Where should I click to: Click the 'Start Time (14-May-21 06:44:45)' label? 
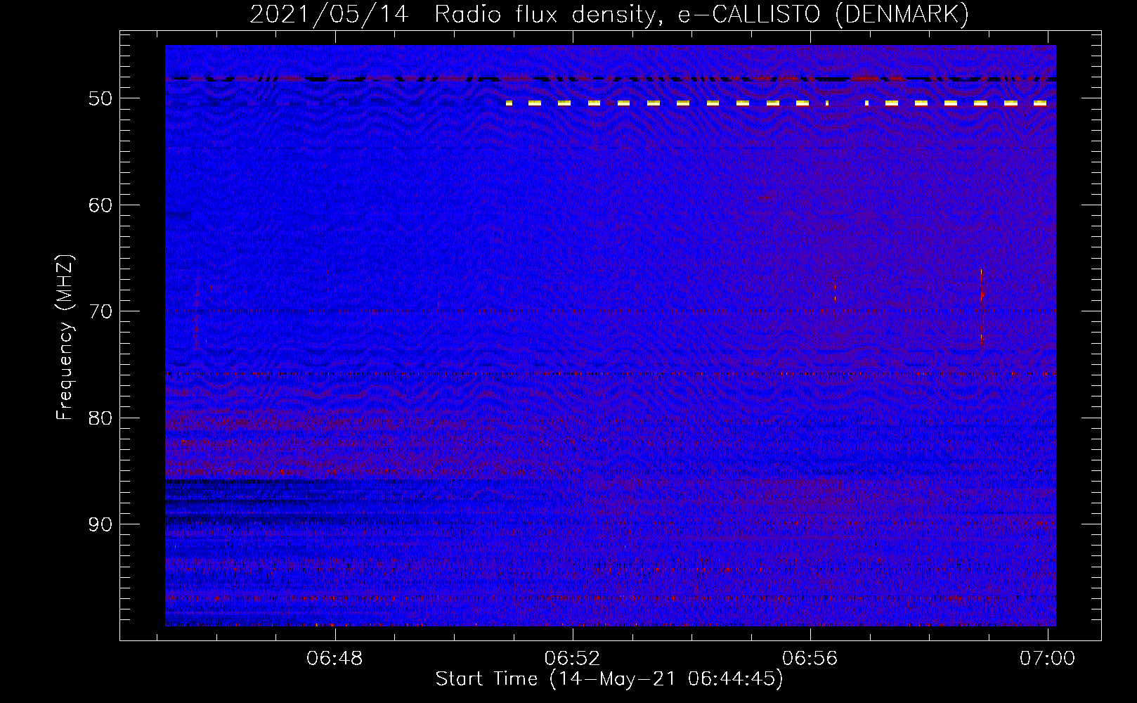pyautogui.click(x=609, y=679)
